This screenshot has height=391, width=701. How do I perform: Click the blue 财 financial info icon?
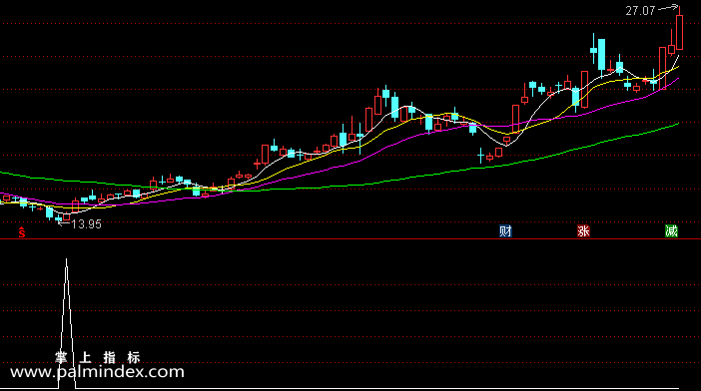click(505, 230)
